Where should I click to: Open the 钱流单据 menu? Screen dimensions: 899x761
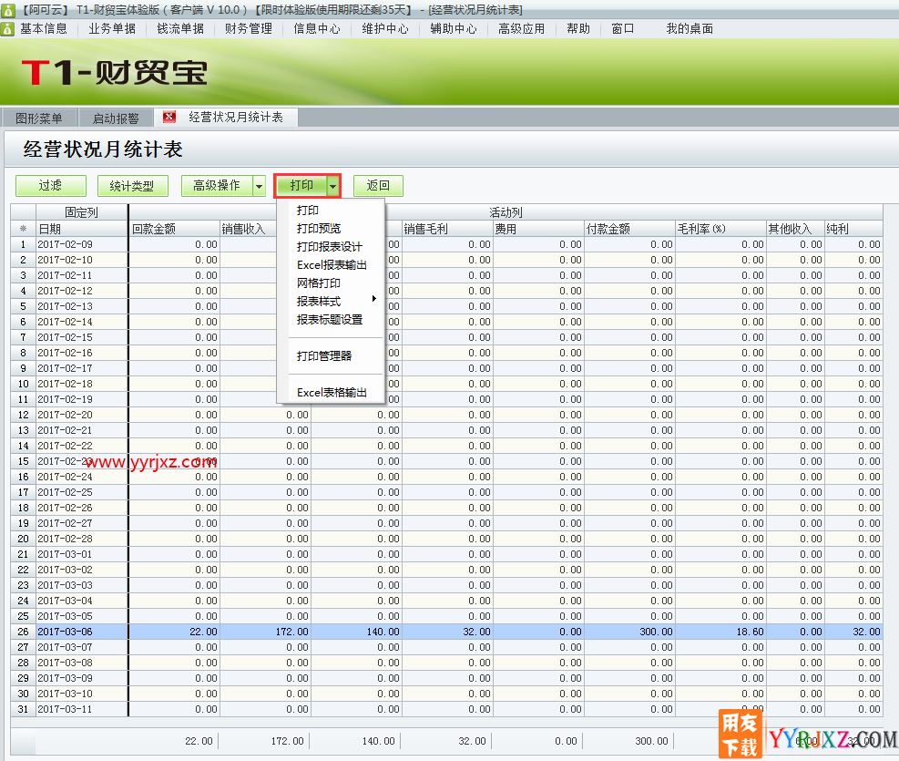click(180, 28)
